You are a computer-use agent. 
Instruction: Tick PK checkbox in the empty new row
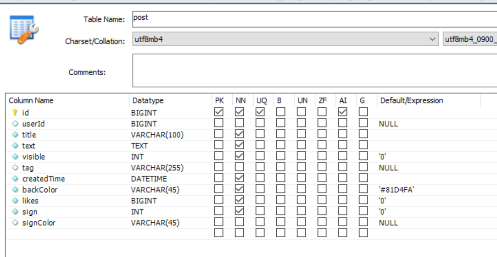point(219,233)
